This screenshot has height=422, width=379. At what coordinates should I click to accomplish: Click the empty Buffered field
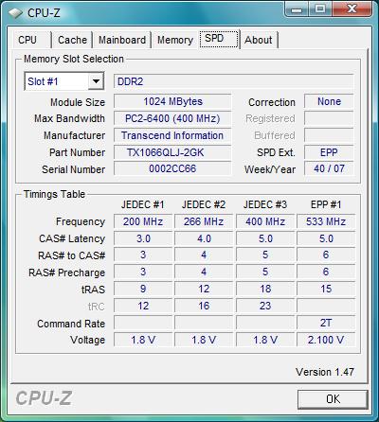coord(329,135)
